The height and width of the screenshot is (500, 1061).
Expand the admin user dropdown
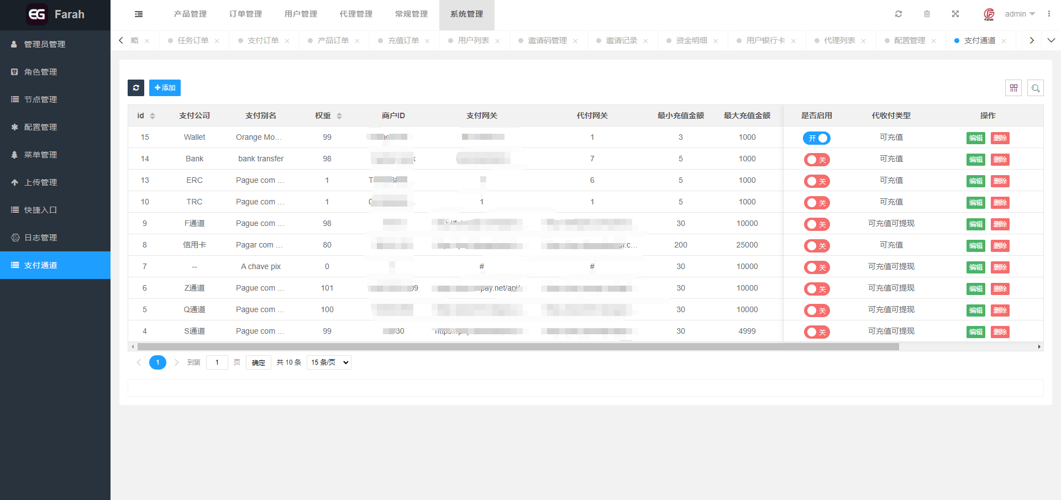[1020, 14]
